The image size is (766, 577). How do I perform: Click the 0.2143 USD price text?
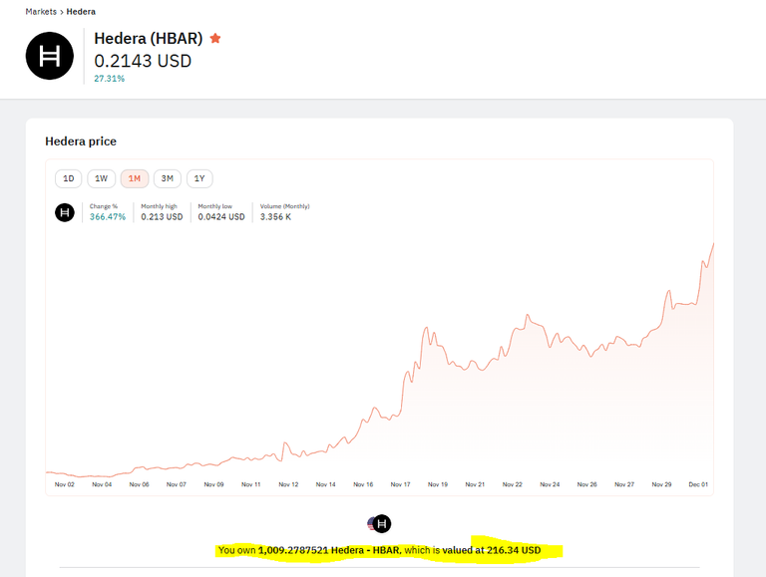(x=143, y=61)
